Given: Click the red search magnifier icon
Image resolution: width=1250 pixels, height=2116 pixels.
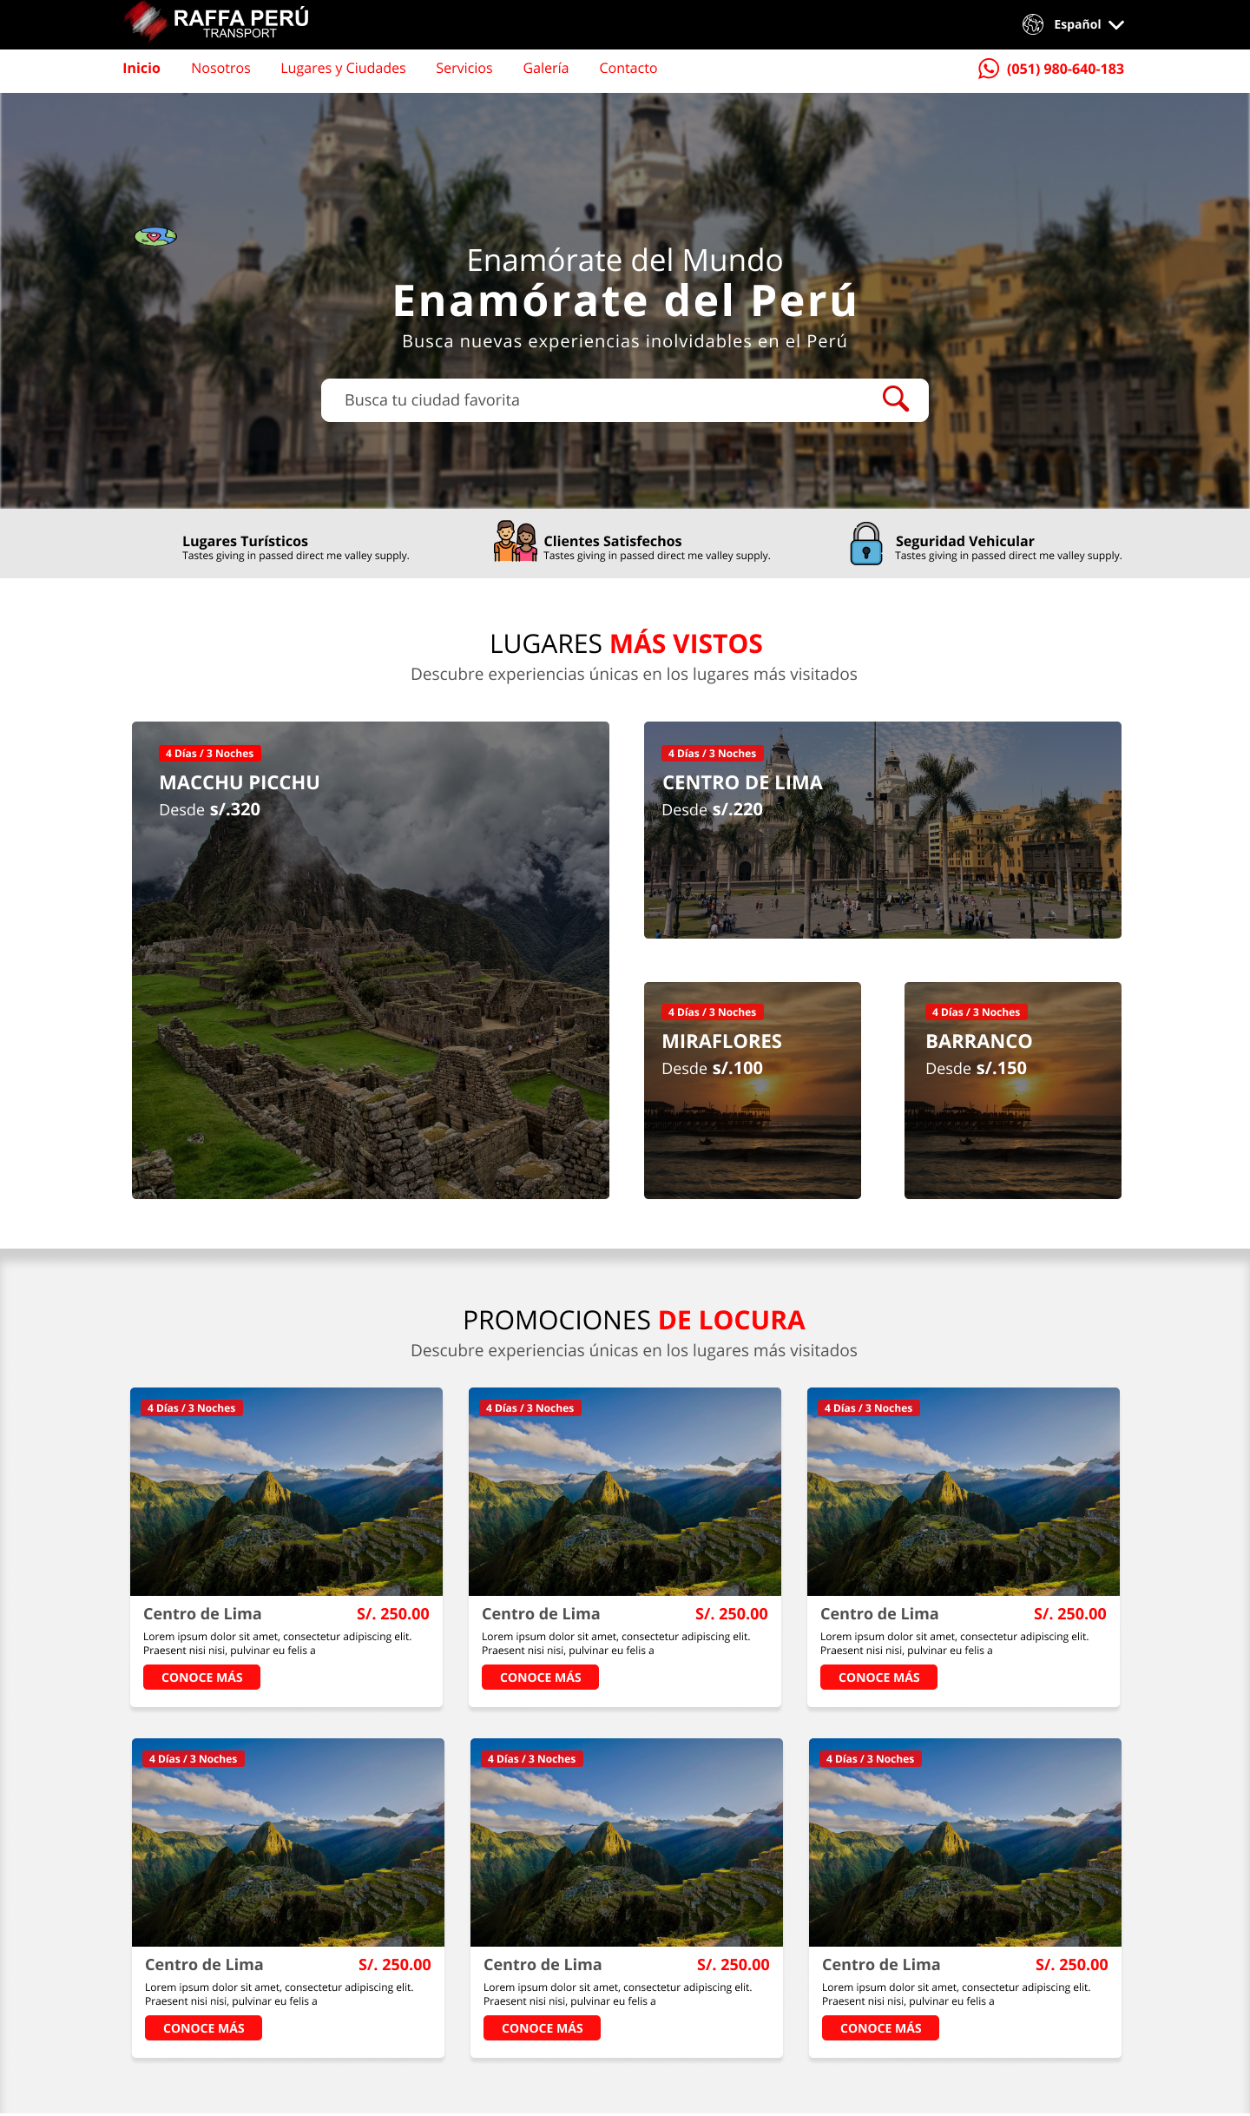Looking at the screenshot, I should (895, 399).
